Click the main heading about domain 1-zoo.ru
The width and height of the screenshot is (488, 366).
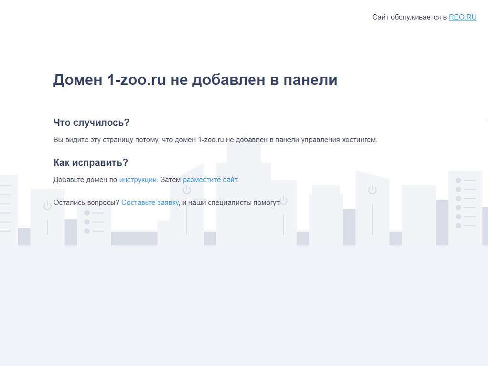click(195, 80)
